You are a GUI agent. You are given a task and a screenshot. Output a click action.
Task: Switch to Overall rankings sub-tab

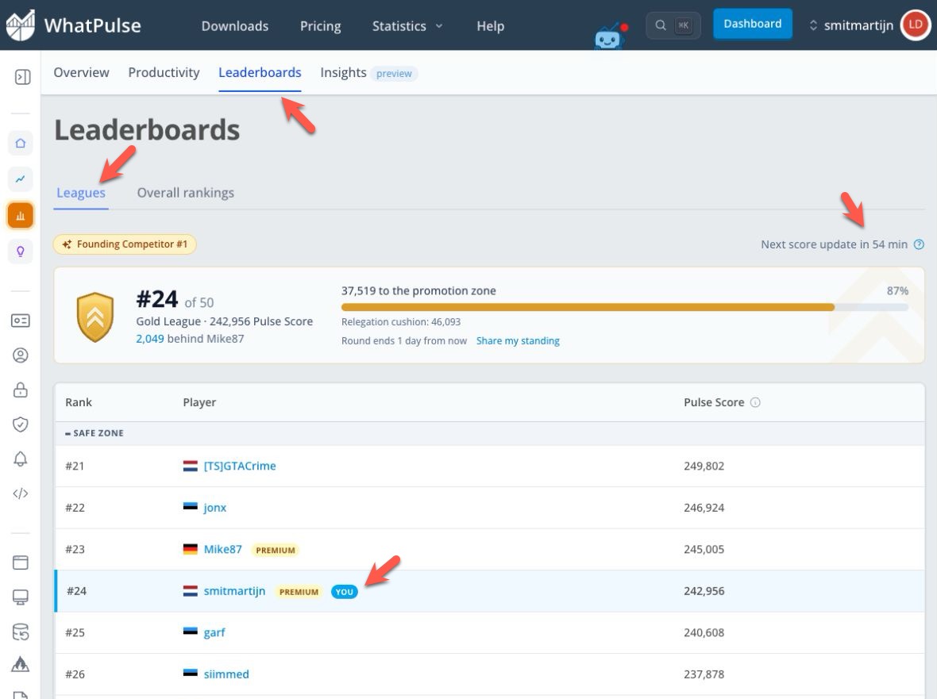pos(185,193)
